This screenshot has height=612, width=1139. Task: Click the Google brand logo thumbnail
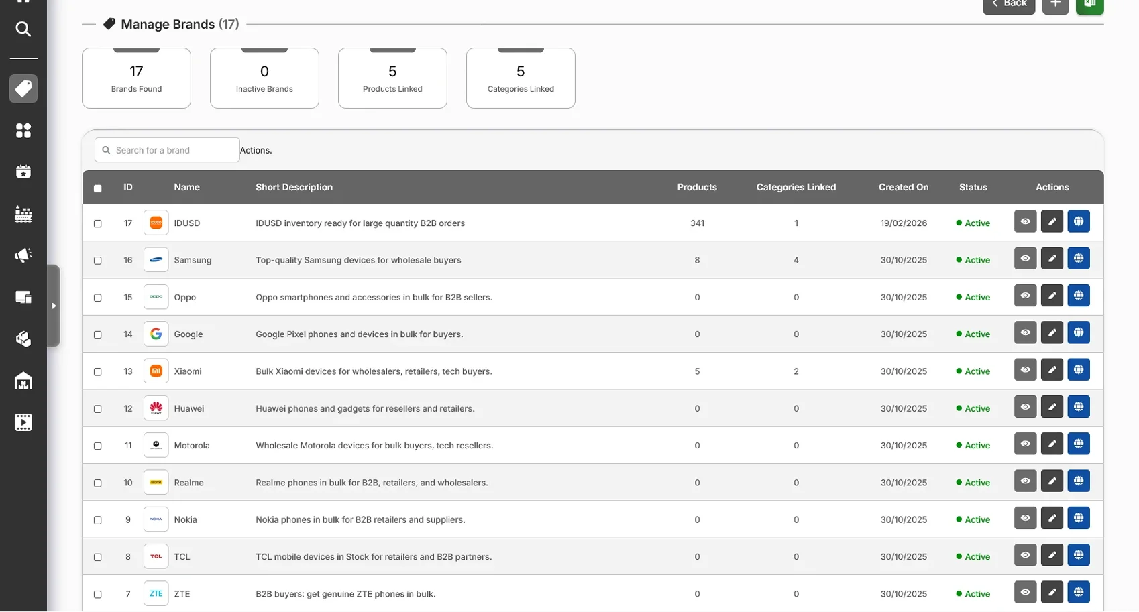tap(156, 334)
